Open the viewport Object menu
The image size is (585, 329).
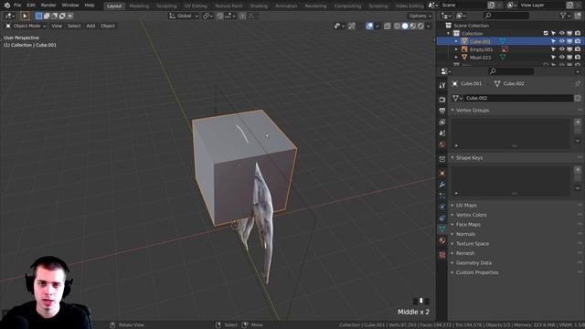108,26
